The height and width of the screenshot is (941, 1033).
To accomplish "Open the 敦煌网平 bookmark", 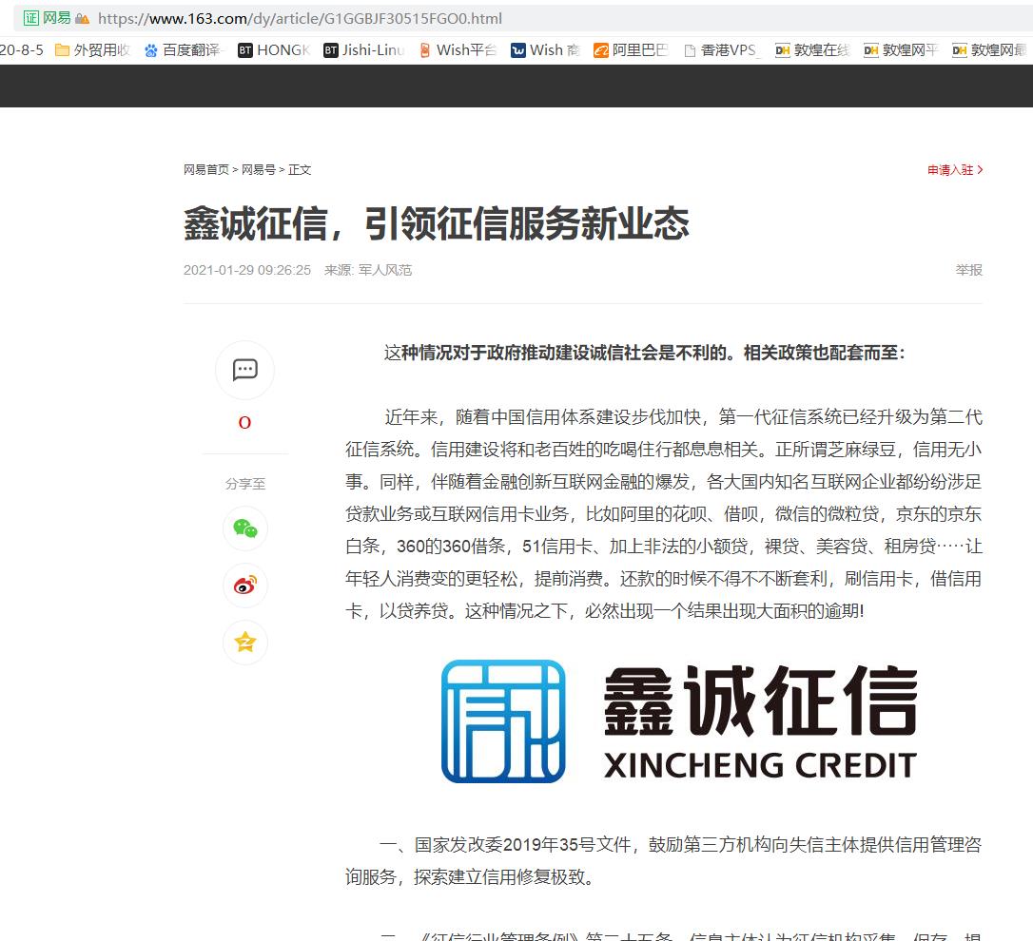I will [x=901, y=50].
